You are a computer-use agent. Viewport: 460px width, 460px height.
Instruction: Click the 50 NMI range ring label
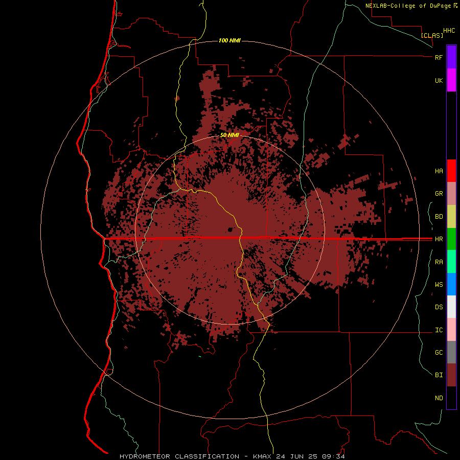click(x=229, y=135)
